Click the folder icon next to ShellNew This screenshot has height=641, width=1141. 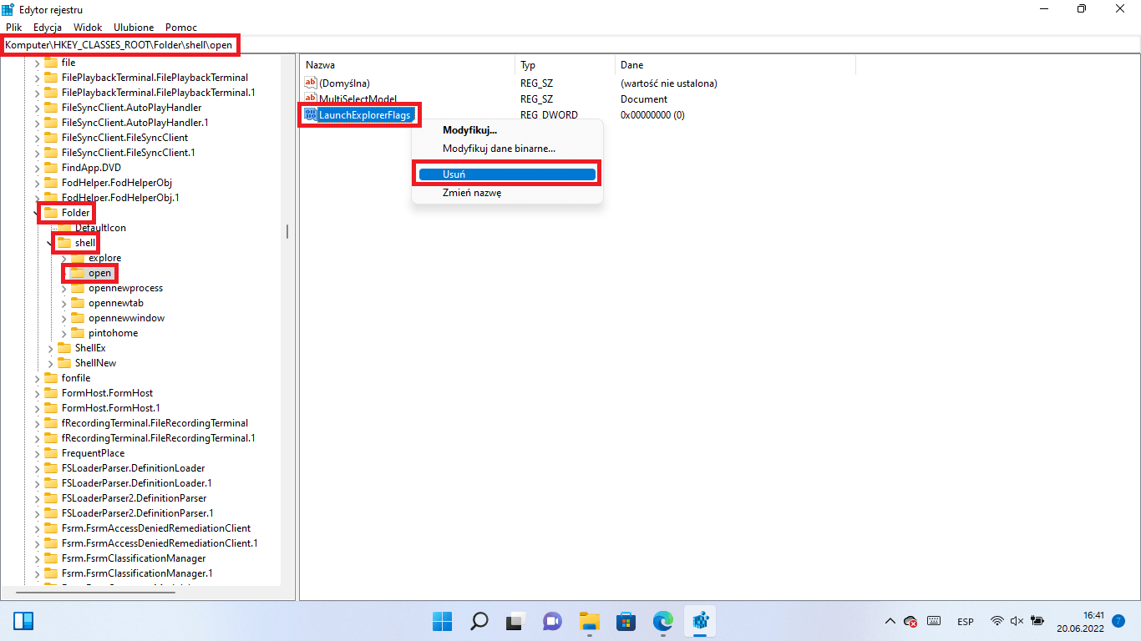pyautogui.click(x=64, y=363)
